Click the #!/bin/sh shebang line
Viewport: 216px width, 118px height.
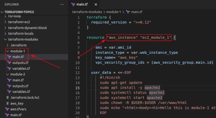110,77
